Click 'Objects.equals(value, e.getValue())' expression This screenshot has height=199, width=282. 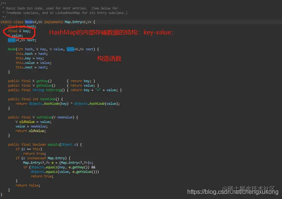tap(64, 172)
